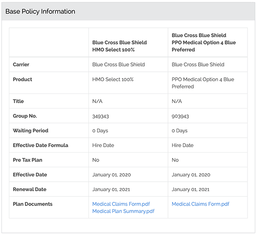Open Medical Plan Summary.pdf link

tap(123, 211)
